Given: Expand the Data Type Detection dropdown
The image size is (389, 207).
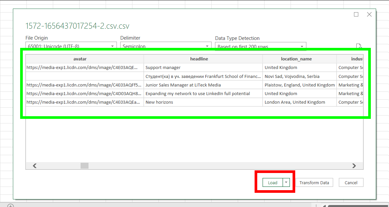Looking at the screenshot, I should click(261, 46).
